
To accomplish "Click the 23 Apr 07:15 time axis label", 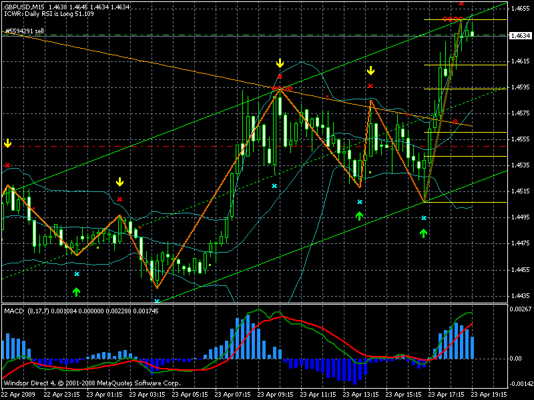I will pyautogui.click(x=232, y=394).
